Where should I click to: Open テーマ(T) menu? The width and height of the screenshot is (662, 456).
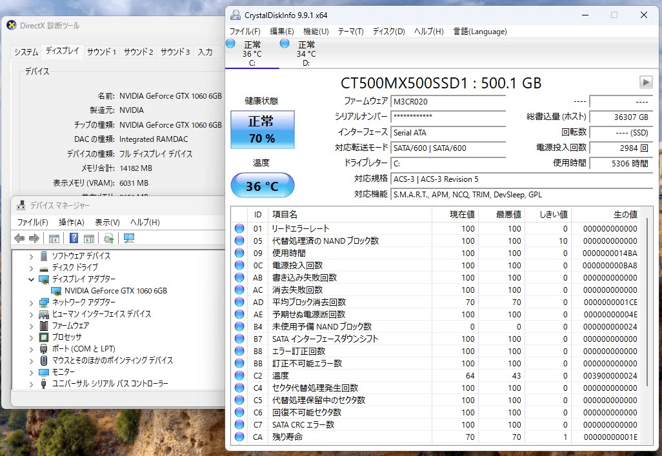pyautogui.click(x=350, y=31)
